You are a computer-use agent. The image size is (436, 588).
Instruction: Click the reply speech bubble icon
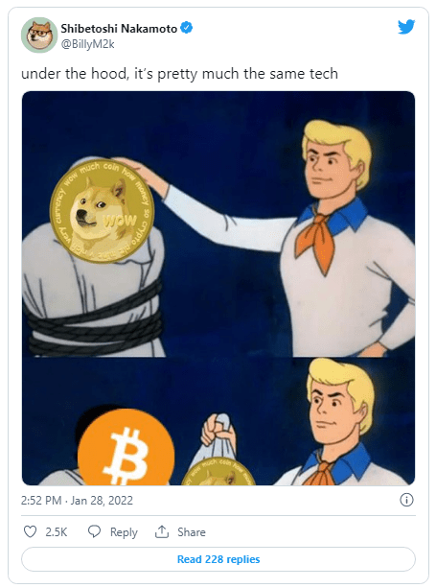(94, 531)
